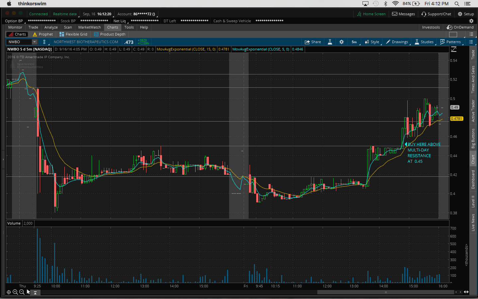Click the zoom out magnifier icon

tap(22, 292)
